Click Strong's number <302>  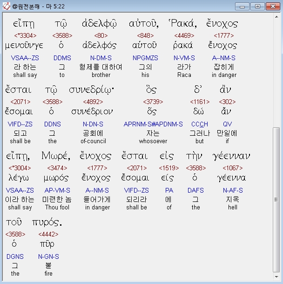click(227, 102)
